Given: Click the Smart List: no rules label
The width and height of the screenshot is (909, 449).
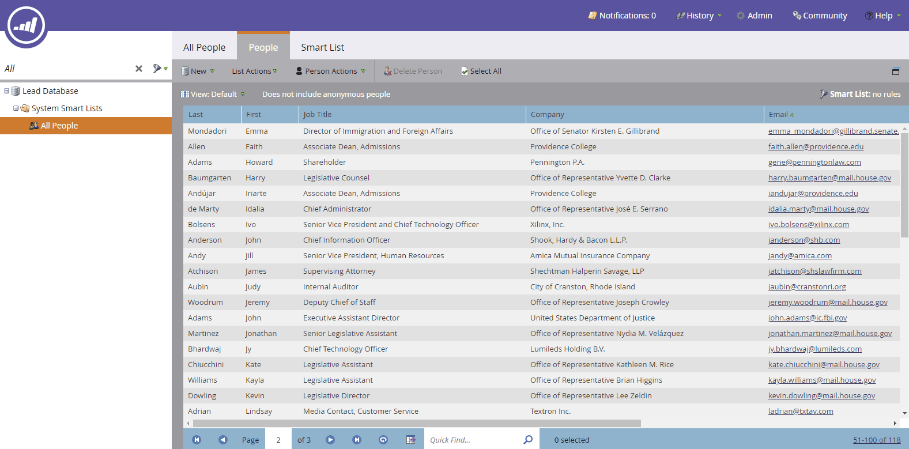Looking at the screenshot, I should click(x=865, y=94).
